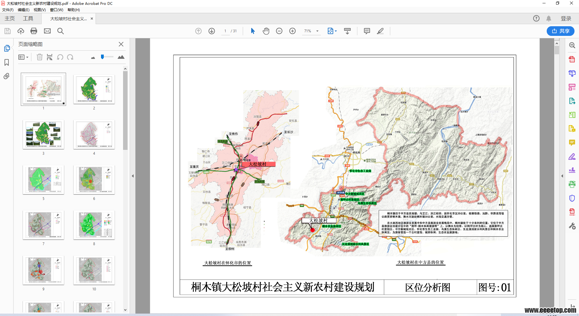Print the document using printer icon

(34, 31)
